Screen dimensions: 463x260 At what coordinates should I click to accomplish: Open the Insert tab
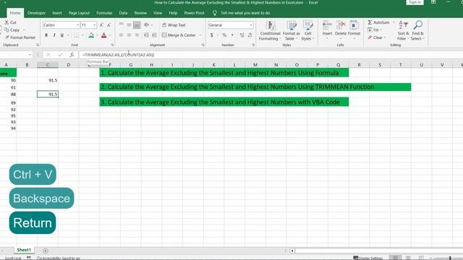(x=57, y=13)
